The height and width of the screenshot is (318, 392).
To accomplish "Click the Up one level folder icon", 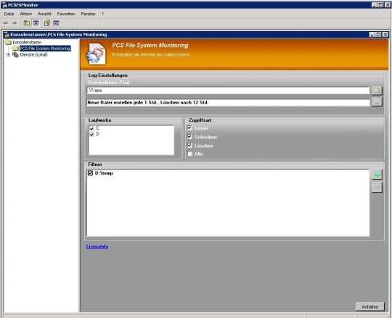I will pos(27,23).
